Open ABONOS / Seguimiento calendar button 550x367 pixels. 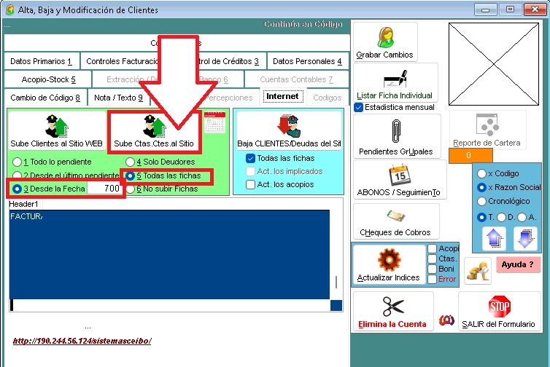[400, 180]
